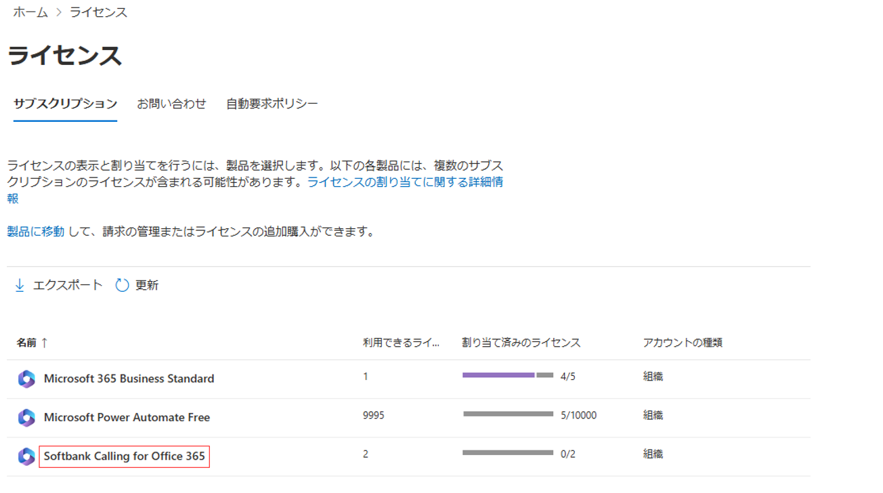
Task: Click the 0/2 assigned licenses progress bar
Action: (x=508, y=452)
